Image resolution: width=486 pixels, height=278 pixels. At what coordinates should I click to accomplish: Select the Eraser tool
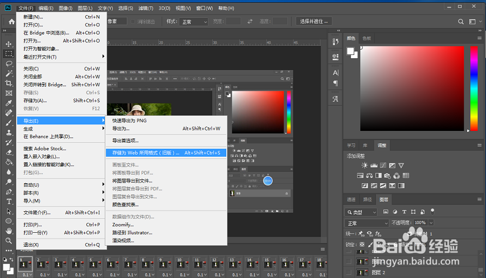pyautogui.click(x=9, y=152)
